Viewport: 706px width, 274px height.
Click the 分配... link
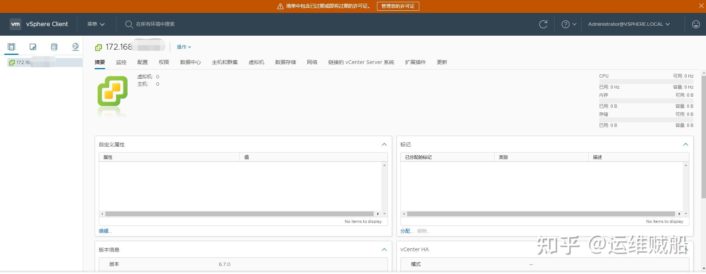[407, 231]
